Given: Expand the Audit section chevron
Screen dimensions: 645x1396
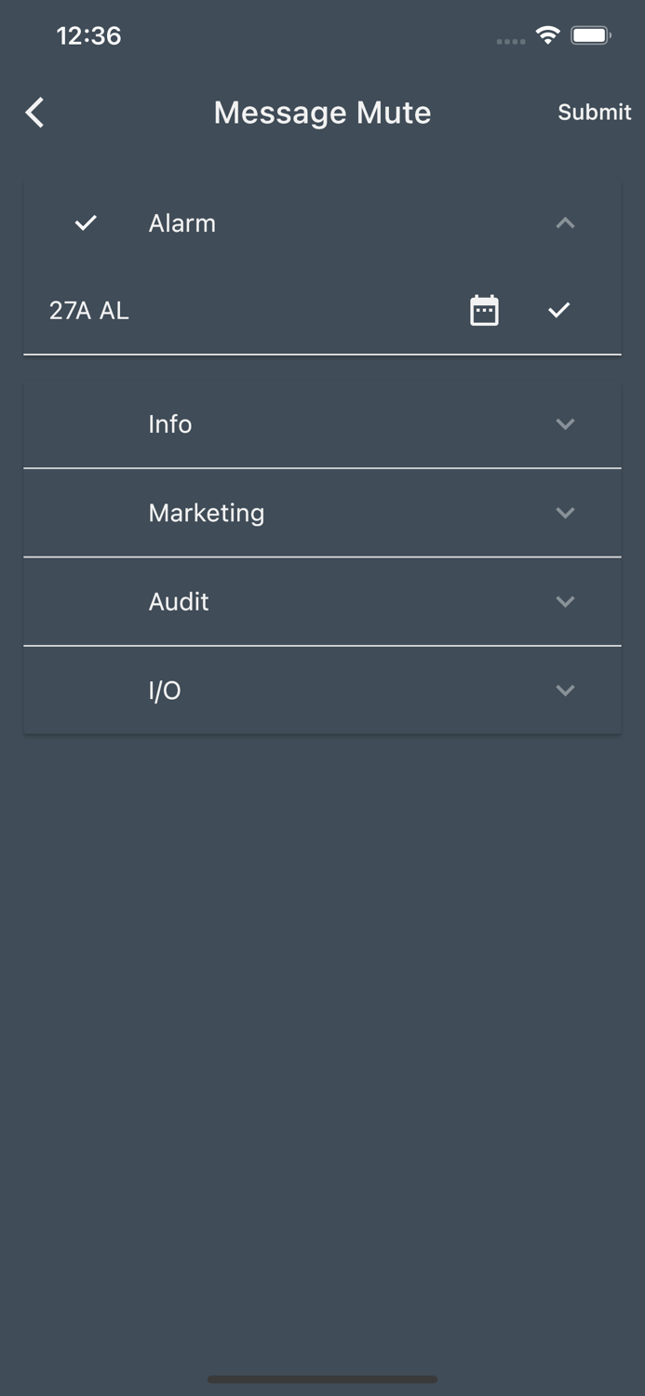Looking at the screenshot, I should coord(565,601).
